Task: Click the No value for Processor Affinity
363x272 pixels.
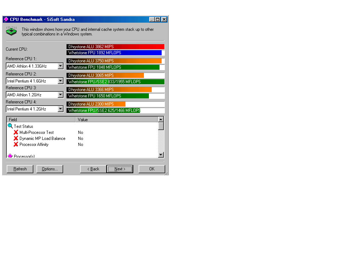Action: point(80,144)
